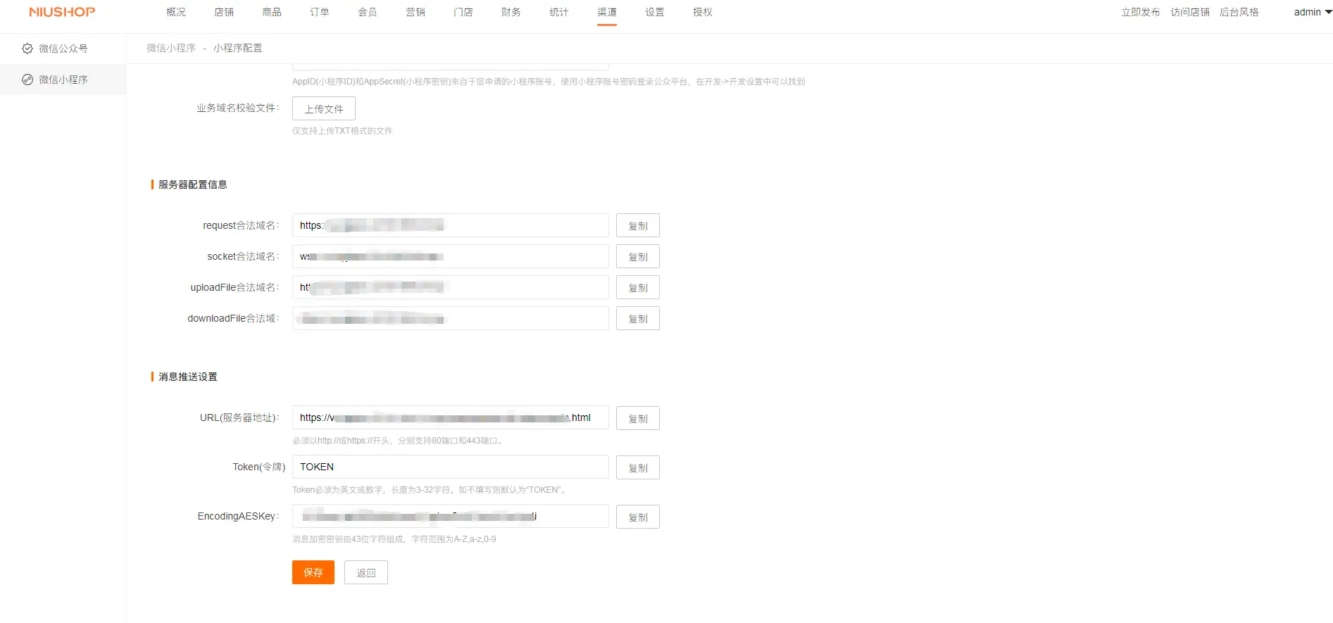Copy the downloadFile合法域名 value
The height and width of the screenshot is (623, 1333).
tap(637, 319)
